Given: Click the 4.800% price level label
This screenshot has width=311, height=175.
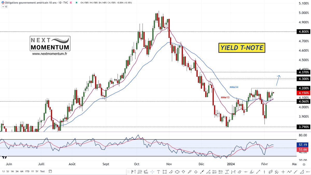Looking at the screenshot, I should pos(304,32).
